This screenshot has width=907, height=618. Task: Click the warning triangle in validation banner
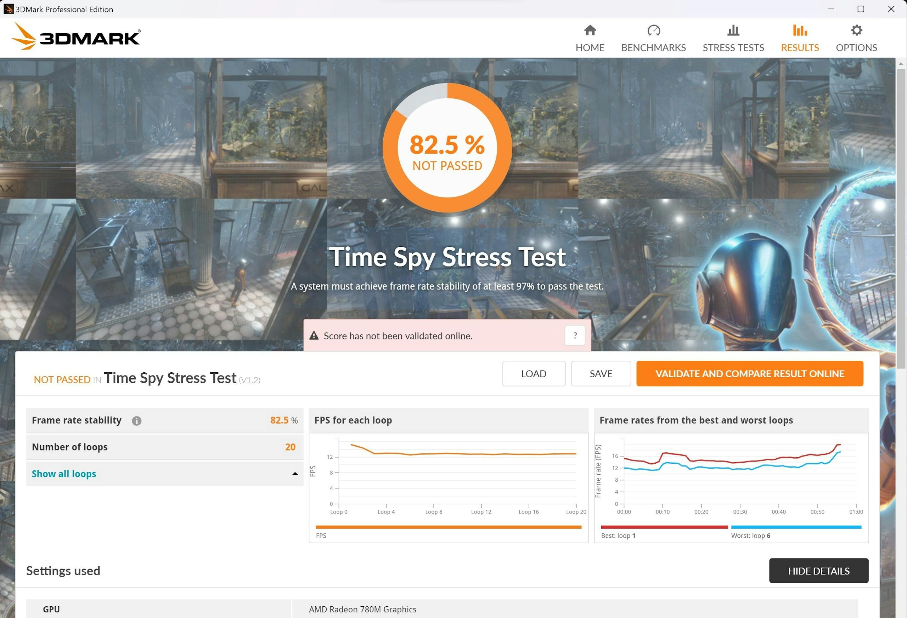click(314, 336)
